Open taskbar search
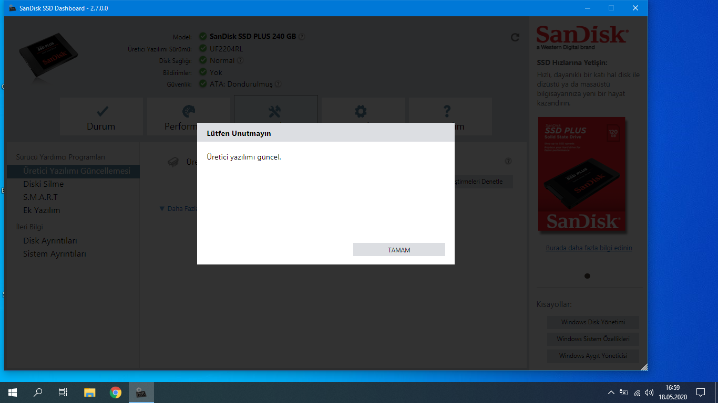Image resolution: width=718 pixels, height=403 pixels. 38,393
